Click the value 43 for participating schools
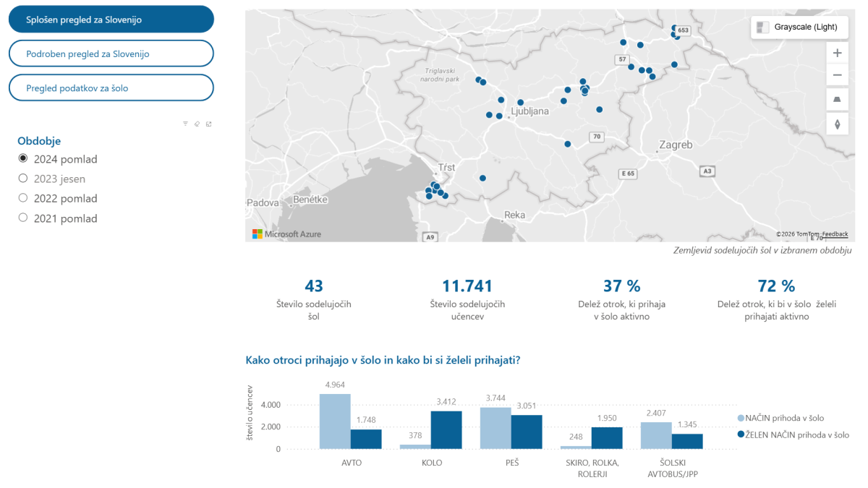The image size is (868, 488). pos(314,286)
